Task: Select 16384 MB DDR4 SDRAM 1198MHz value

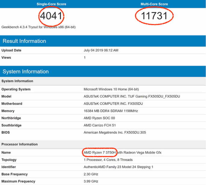Action: (x=111, y=111)
